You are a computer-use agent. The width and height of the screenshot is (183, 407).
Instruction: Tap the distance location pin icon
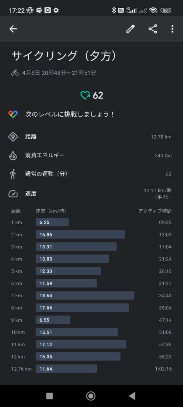click(x=13, y=137)
